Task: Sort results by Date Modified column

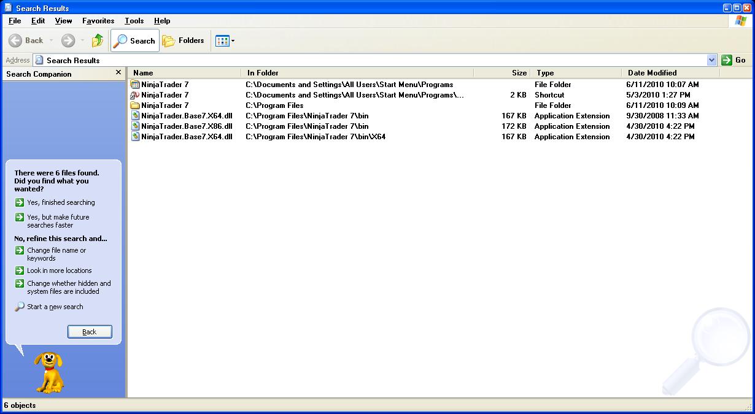Action: pos(671,72)
